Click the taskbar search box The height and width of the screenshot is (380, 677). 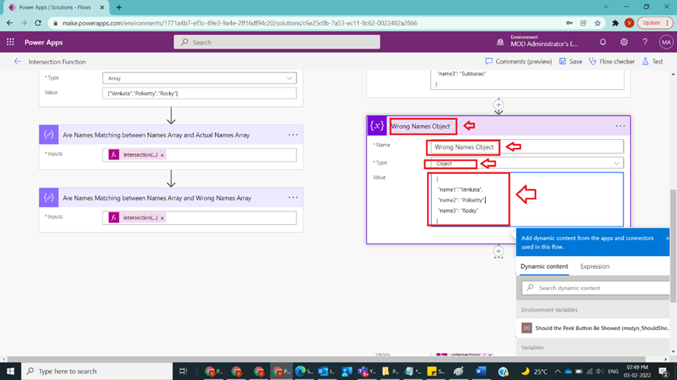(x=96, y=371)
